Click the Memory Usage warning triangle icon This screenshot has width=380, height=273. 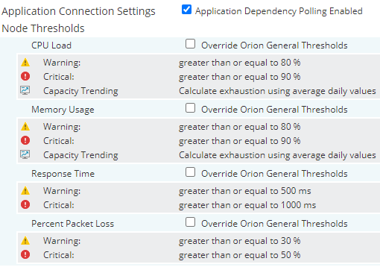click(25, 127)
